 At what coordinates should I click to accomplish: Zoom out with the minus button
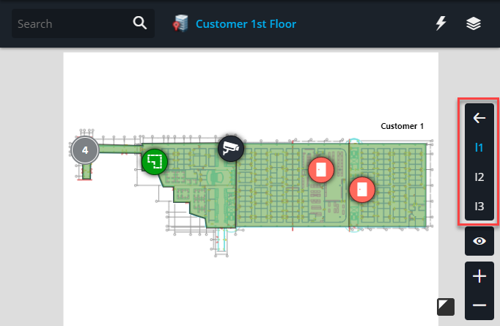(479, 305)
